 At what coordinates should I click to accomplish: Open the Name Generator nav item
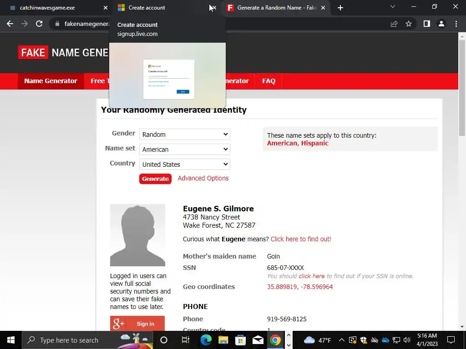coord(51,81)
